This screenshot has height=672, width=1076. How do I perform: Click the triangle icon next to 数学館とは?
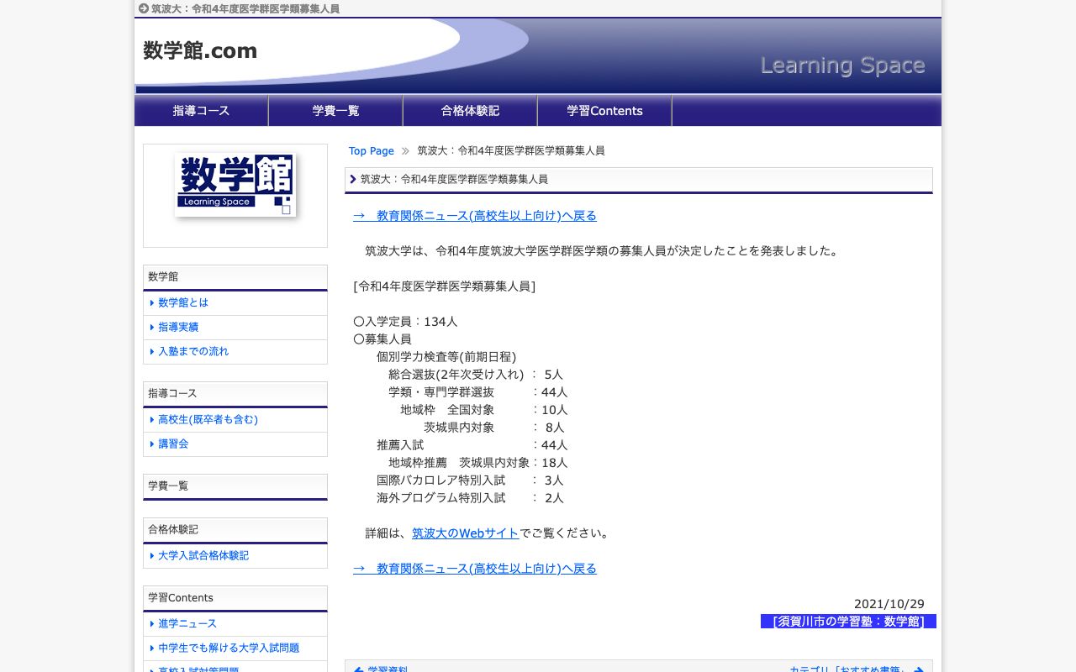(x=151, y=303)
